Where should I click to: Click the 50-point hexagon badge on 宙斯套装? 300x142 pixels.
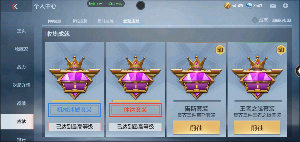tap(220, 50)
